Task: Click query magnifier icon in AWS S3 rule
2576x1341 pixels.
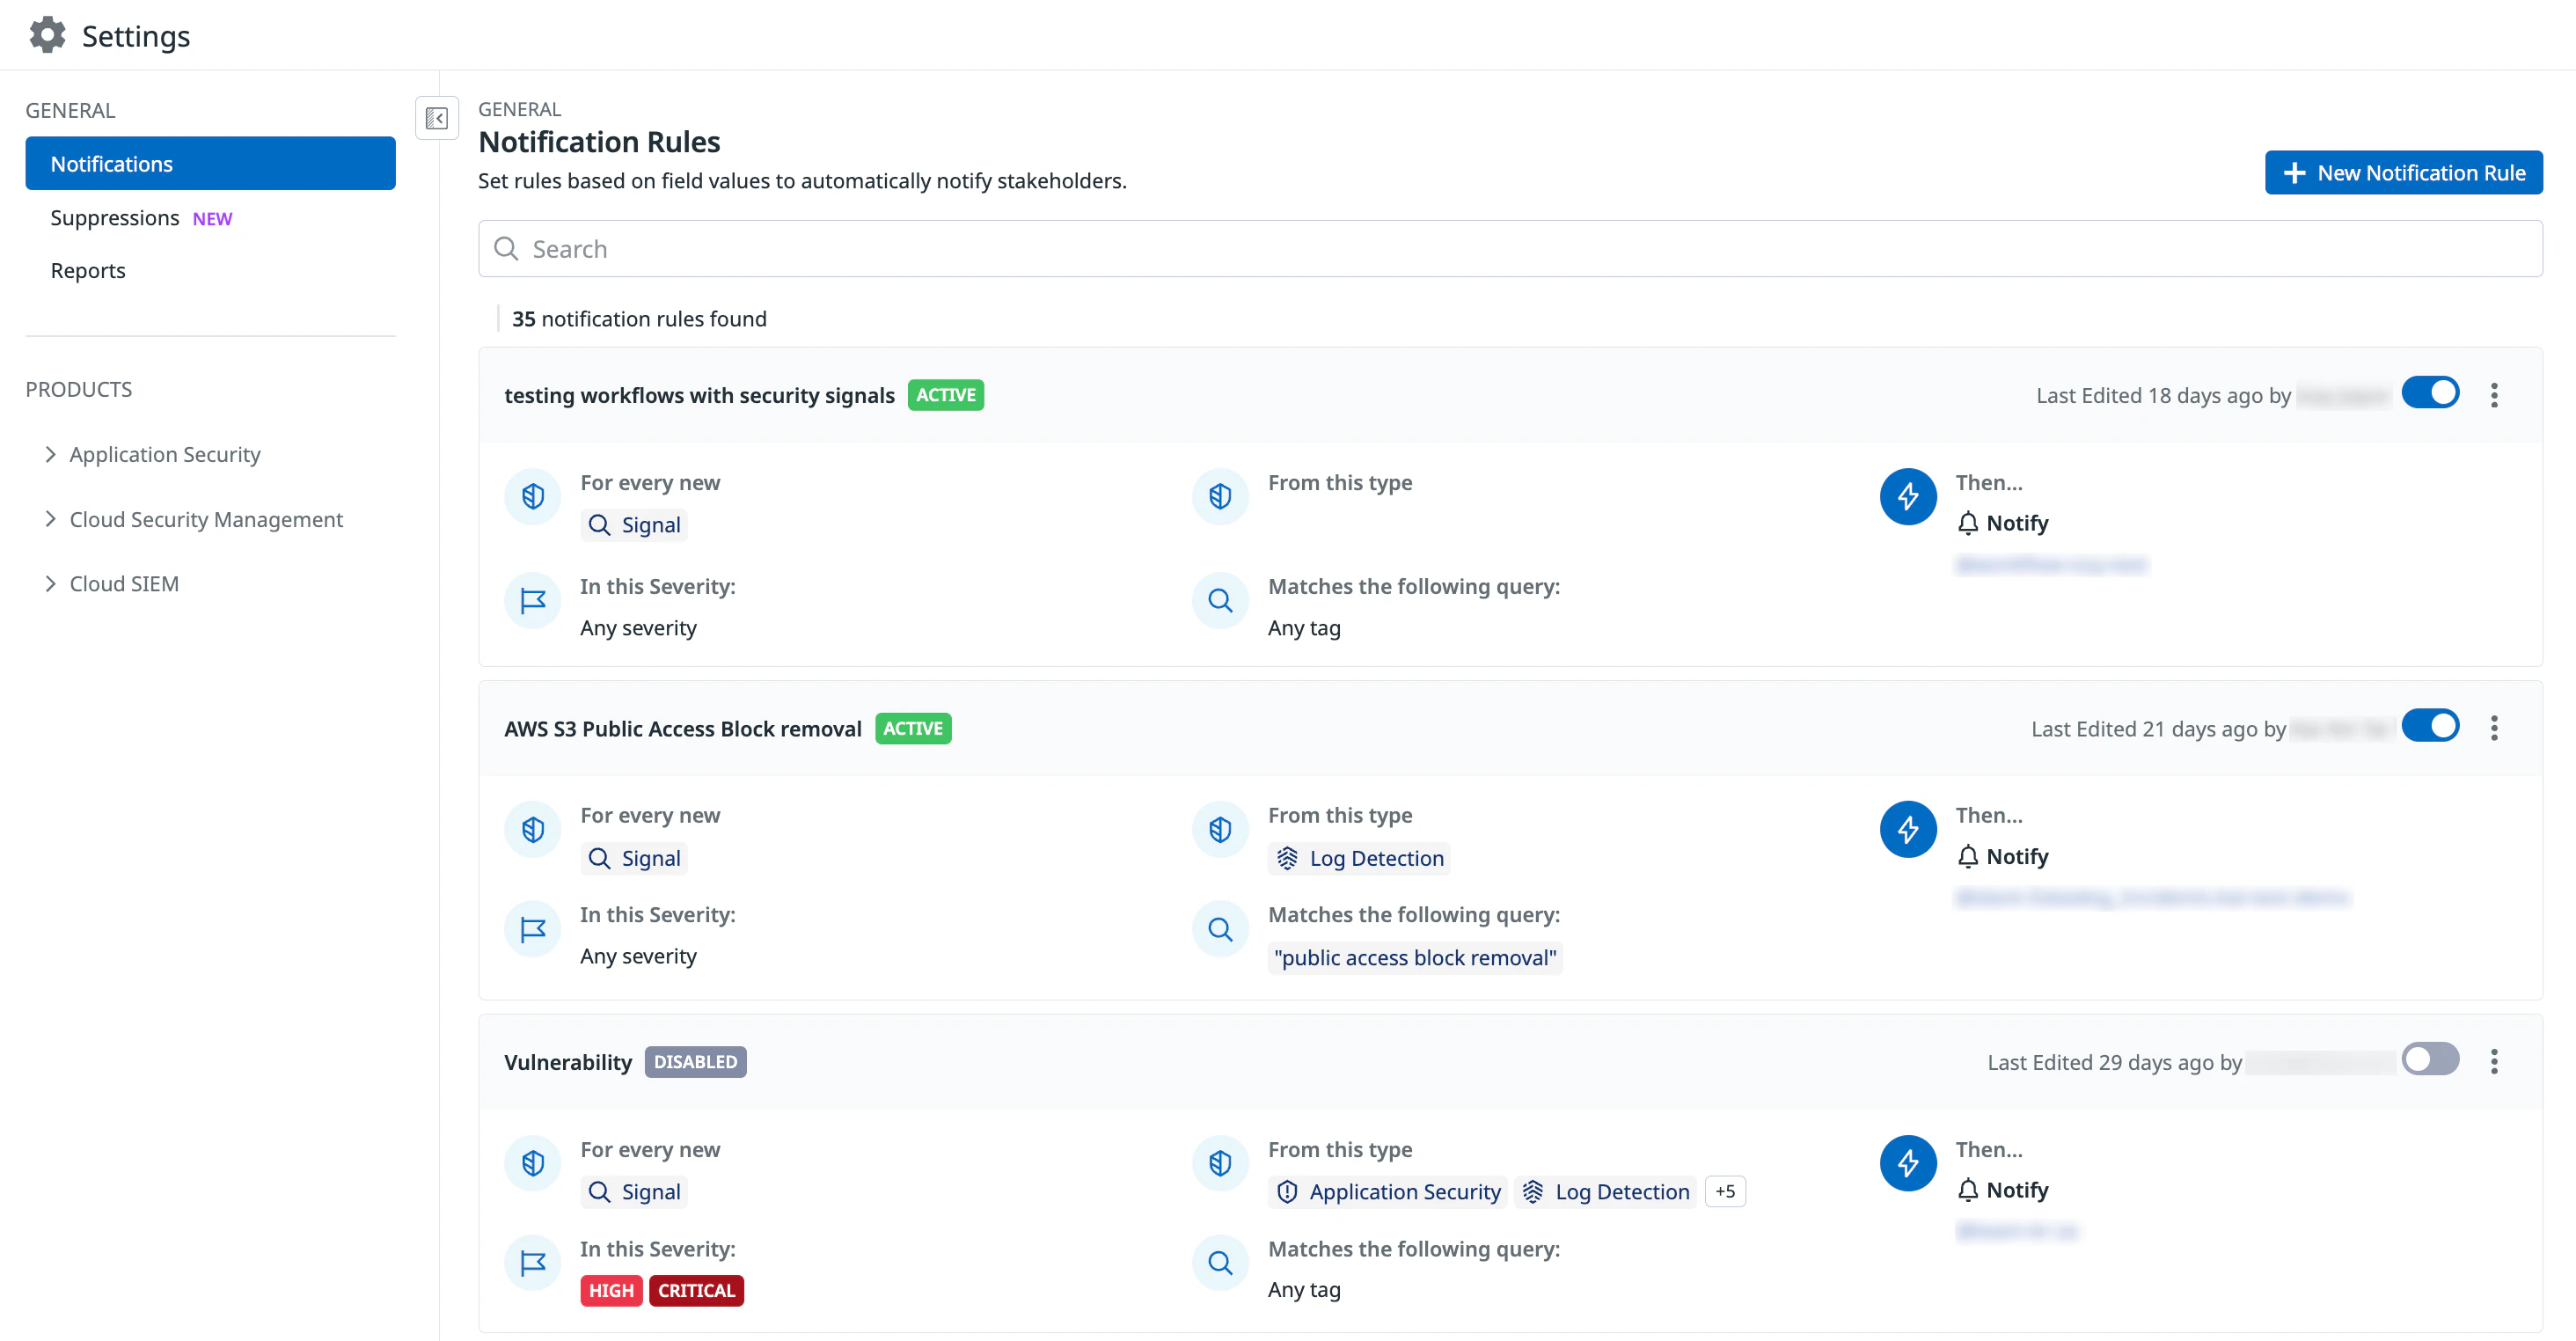Action: click(1220, 929)
